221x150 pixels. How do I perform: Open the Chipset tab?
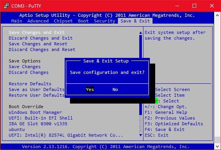tap(63, 21)
